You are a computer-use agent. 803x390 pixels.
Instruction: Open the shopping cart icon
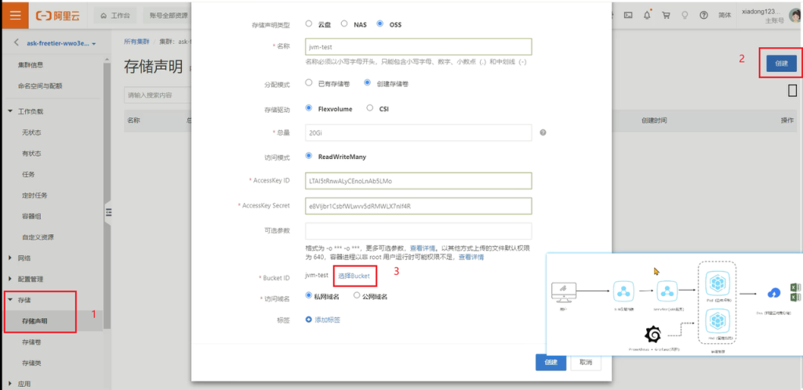[x=666, y=15]
